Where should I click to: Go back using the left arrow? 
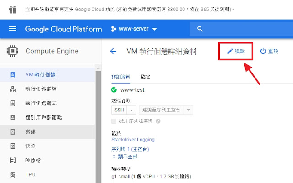tap(113, 51)
